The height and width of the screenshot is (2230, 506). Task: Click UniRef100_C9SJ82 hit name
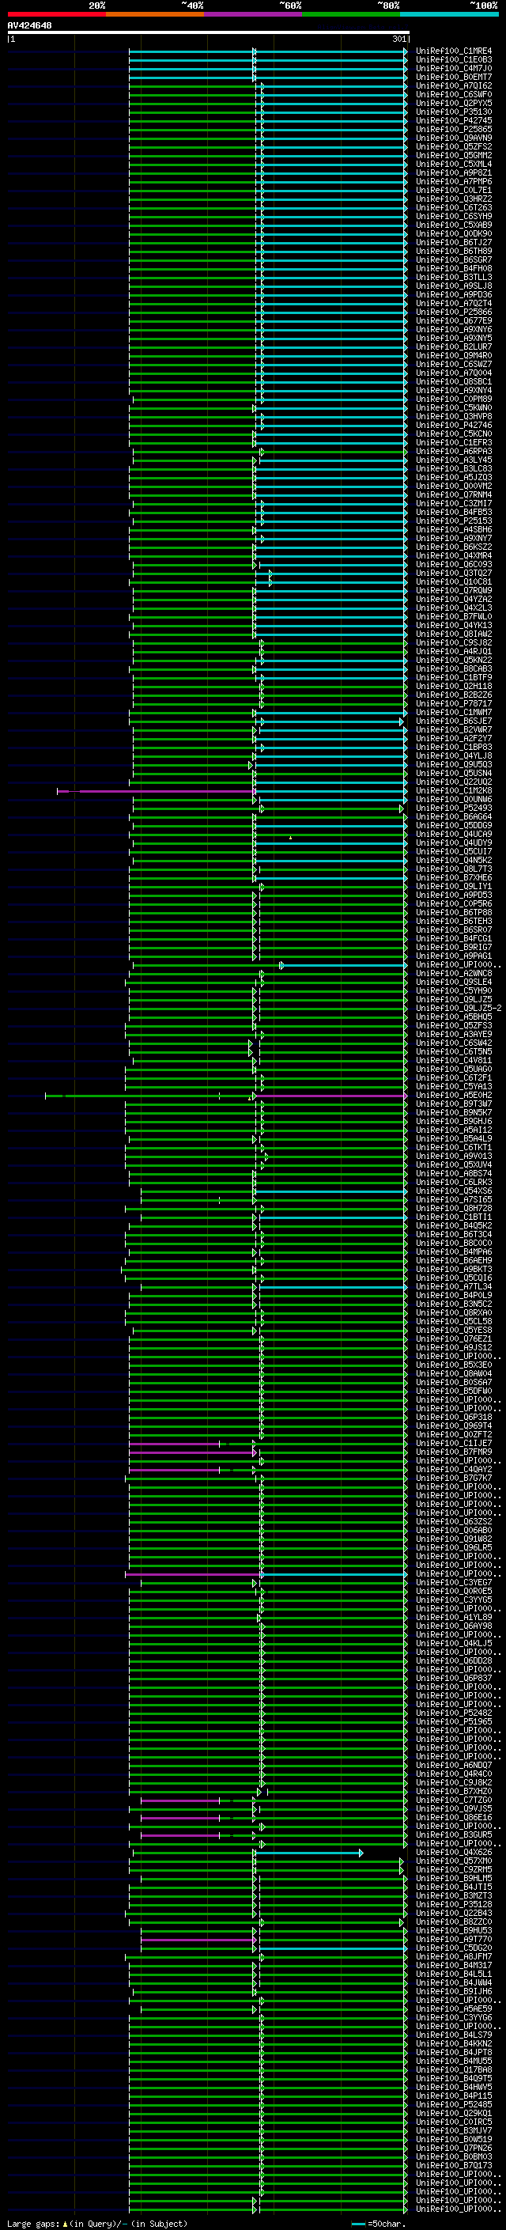pos(454,642)
